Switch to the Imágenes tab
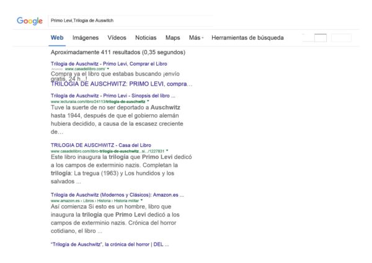 tap(86, 38)
